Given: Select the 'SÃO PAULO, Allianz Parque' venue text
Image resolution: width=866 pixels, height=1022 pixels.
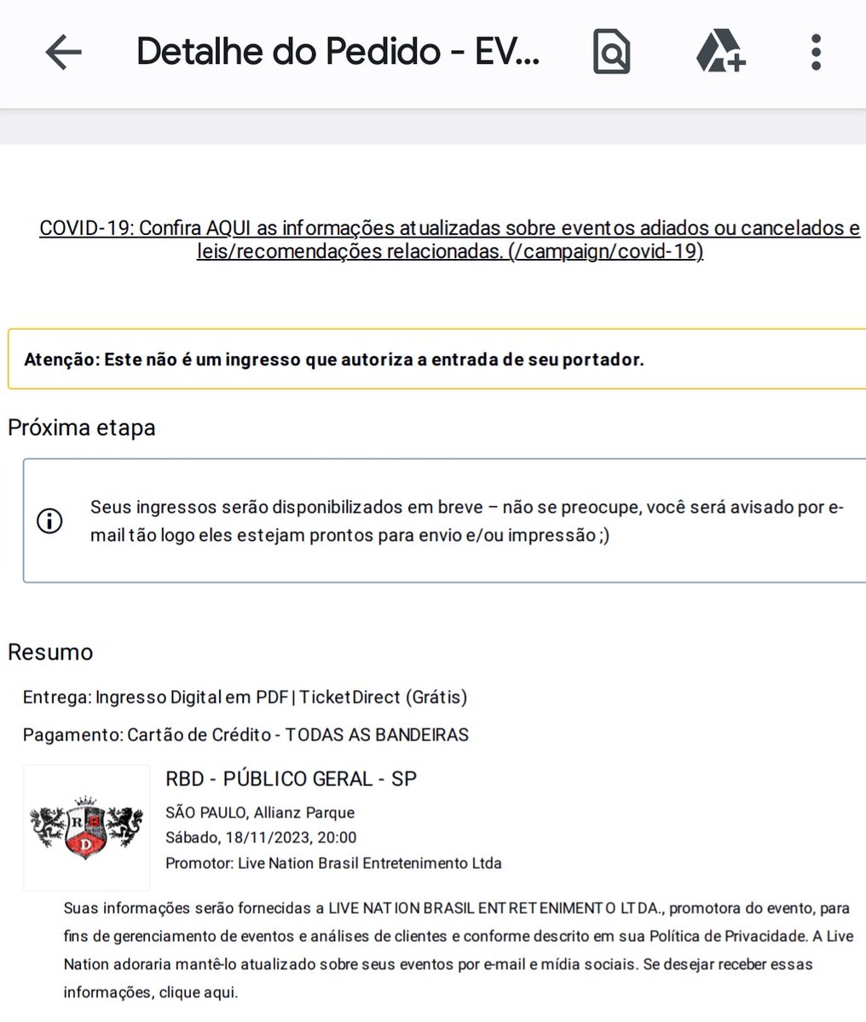Looking at the screenshot, I should (x=260, y=812).
